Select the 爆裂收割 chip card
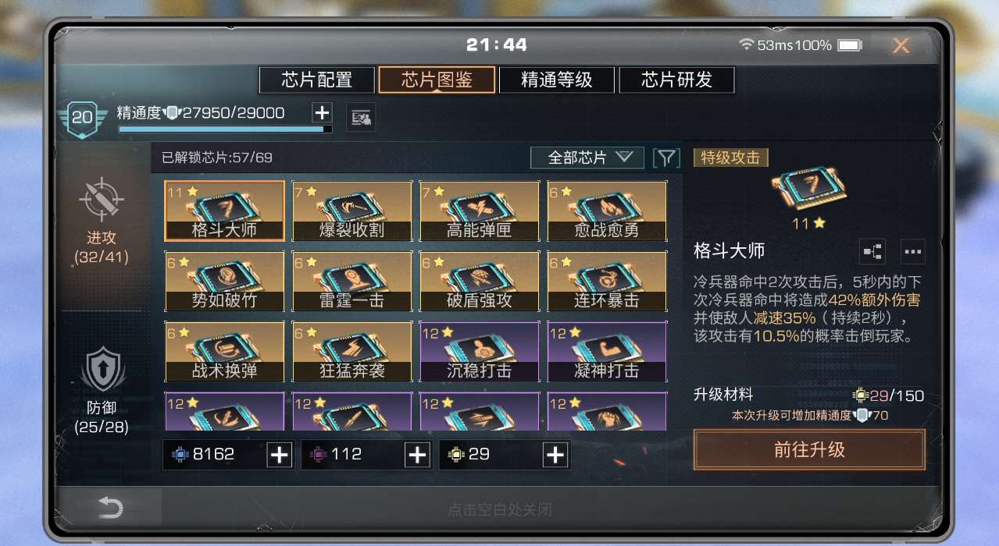999x546 pixels. 352,211
